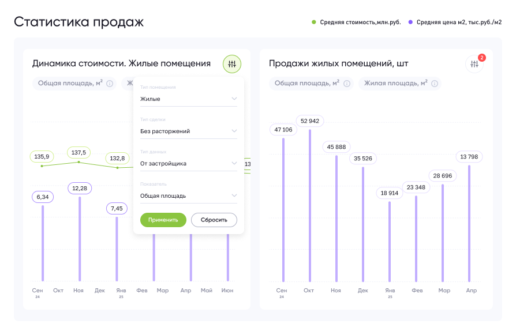Click the 6,34 purple bar label
516x335 pixels.
coord(43,197)
